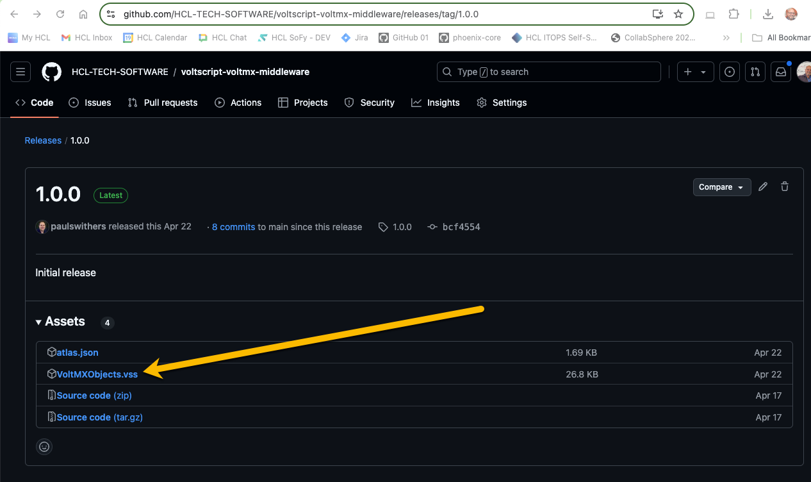Open the pull requests shortcut icon in header
Image resolution: width=811 pixels, height=482 pixels.
pyautogui.click(x=755, y=72)
